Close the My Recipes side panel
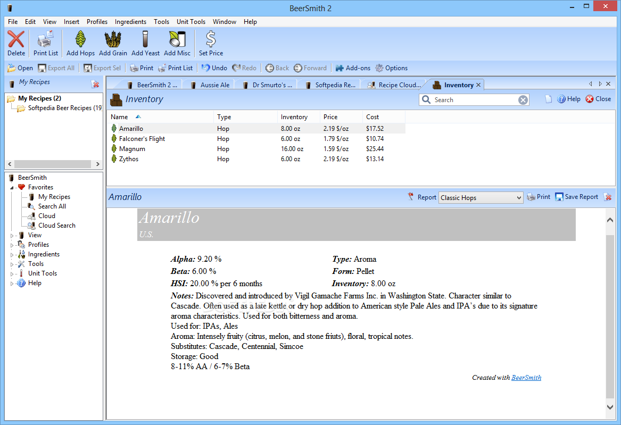621x425 pixels. (95, 84)
